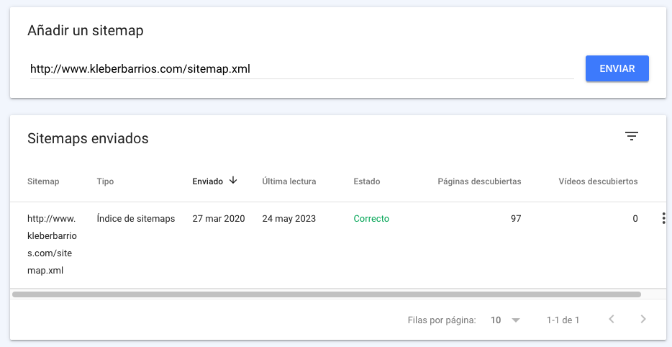Open the kleberbarrios.com sitemap.xml row entry
Screen dimensions: 672x347
[52, 245]
